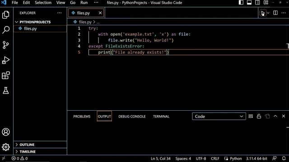
Task: Close the bottom panel
Action: (x=284, y=116)
